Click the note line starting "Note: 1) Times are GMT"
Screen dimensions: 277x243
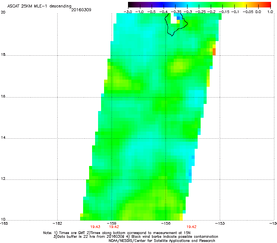point(117,233)
